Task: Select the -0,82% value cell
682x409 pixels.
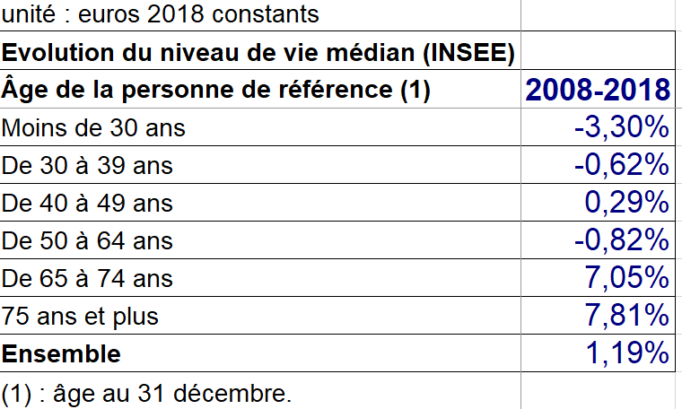Action: click(598, 239)
